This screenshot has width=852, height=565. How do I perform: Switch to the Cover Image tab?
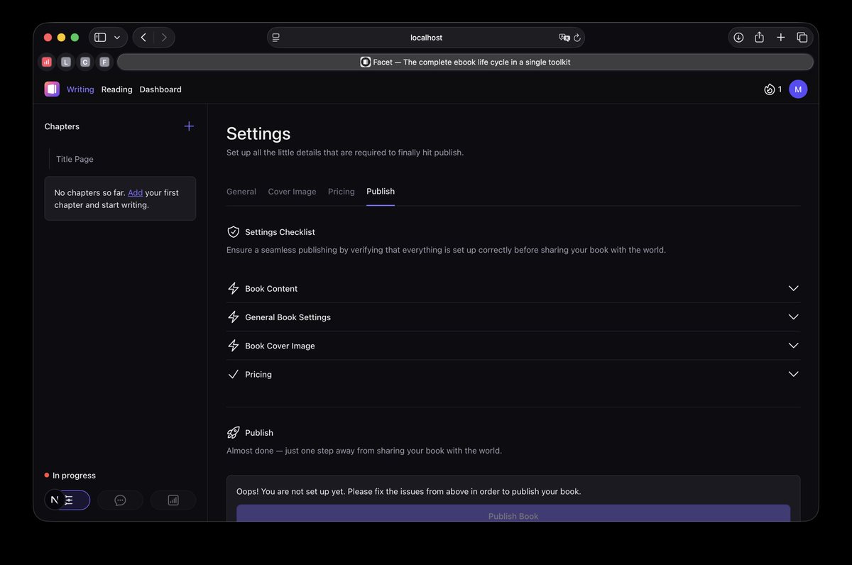pyautogui.click(x=292, y=192)
